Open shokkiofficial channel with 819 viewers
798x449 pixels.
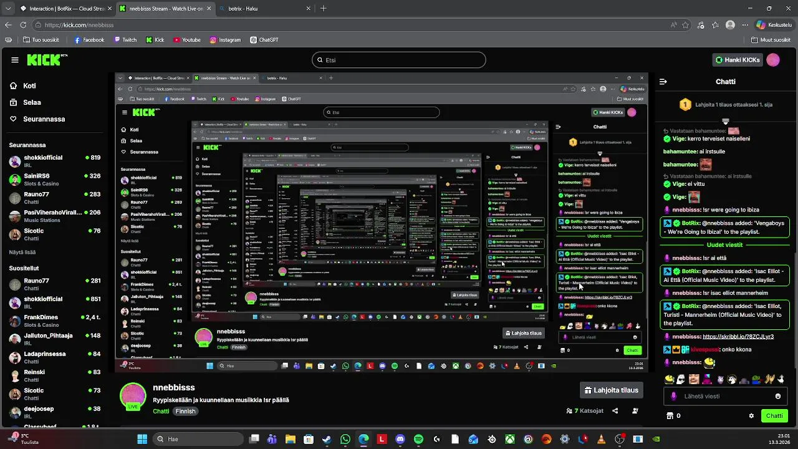coord(55,162)
